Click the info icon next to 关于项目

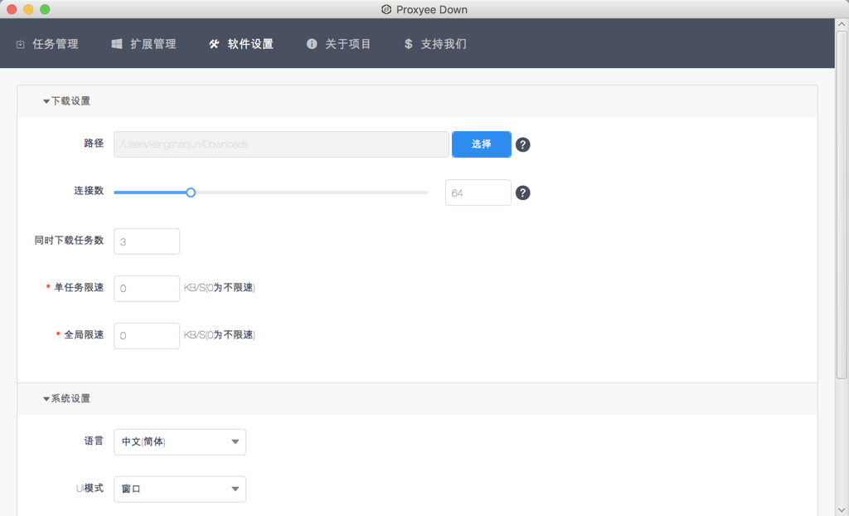(x=312, y=44)
